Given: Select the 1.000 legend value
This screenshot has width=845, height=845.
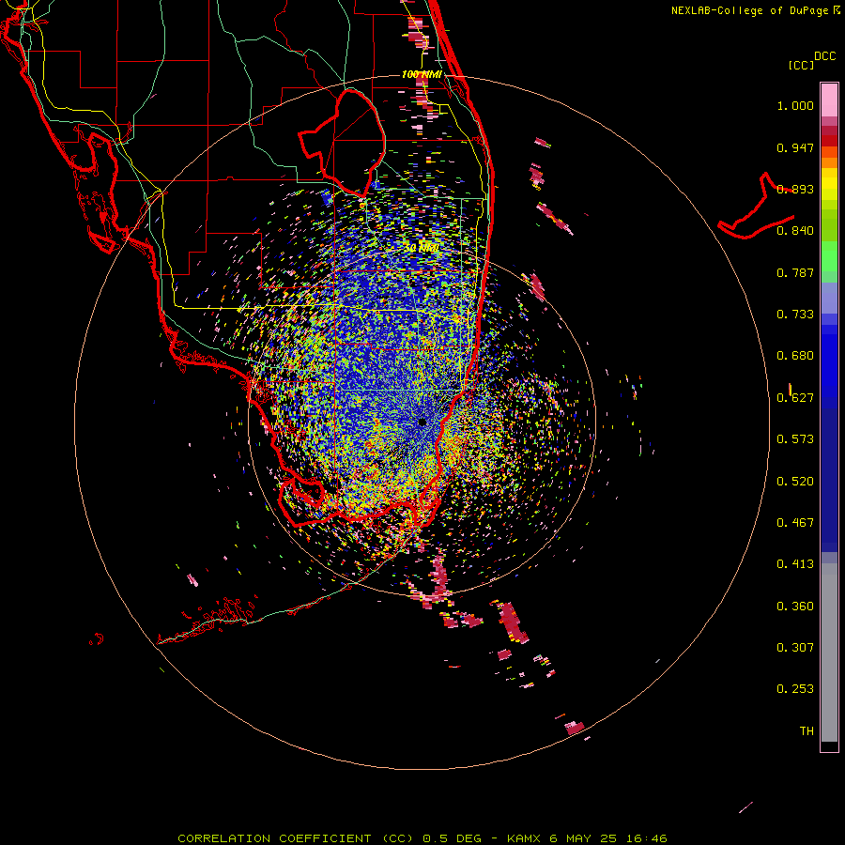Looking at the screenshot, I should [795, 105].
